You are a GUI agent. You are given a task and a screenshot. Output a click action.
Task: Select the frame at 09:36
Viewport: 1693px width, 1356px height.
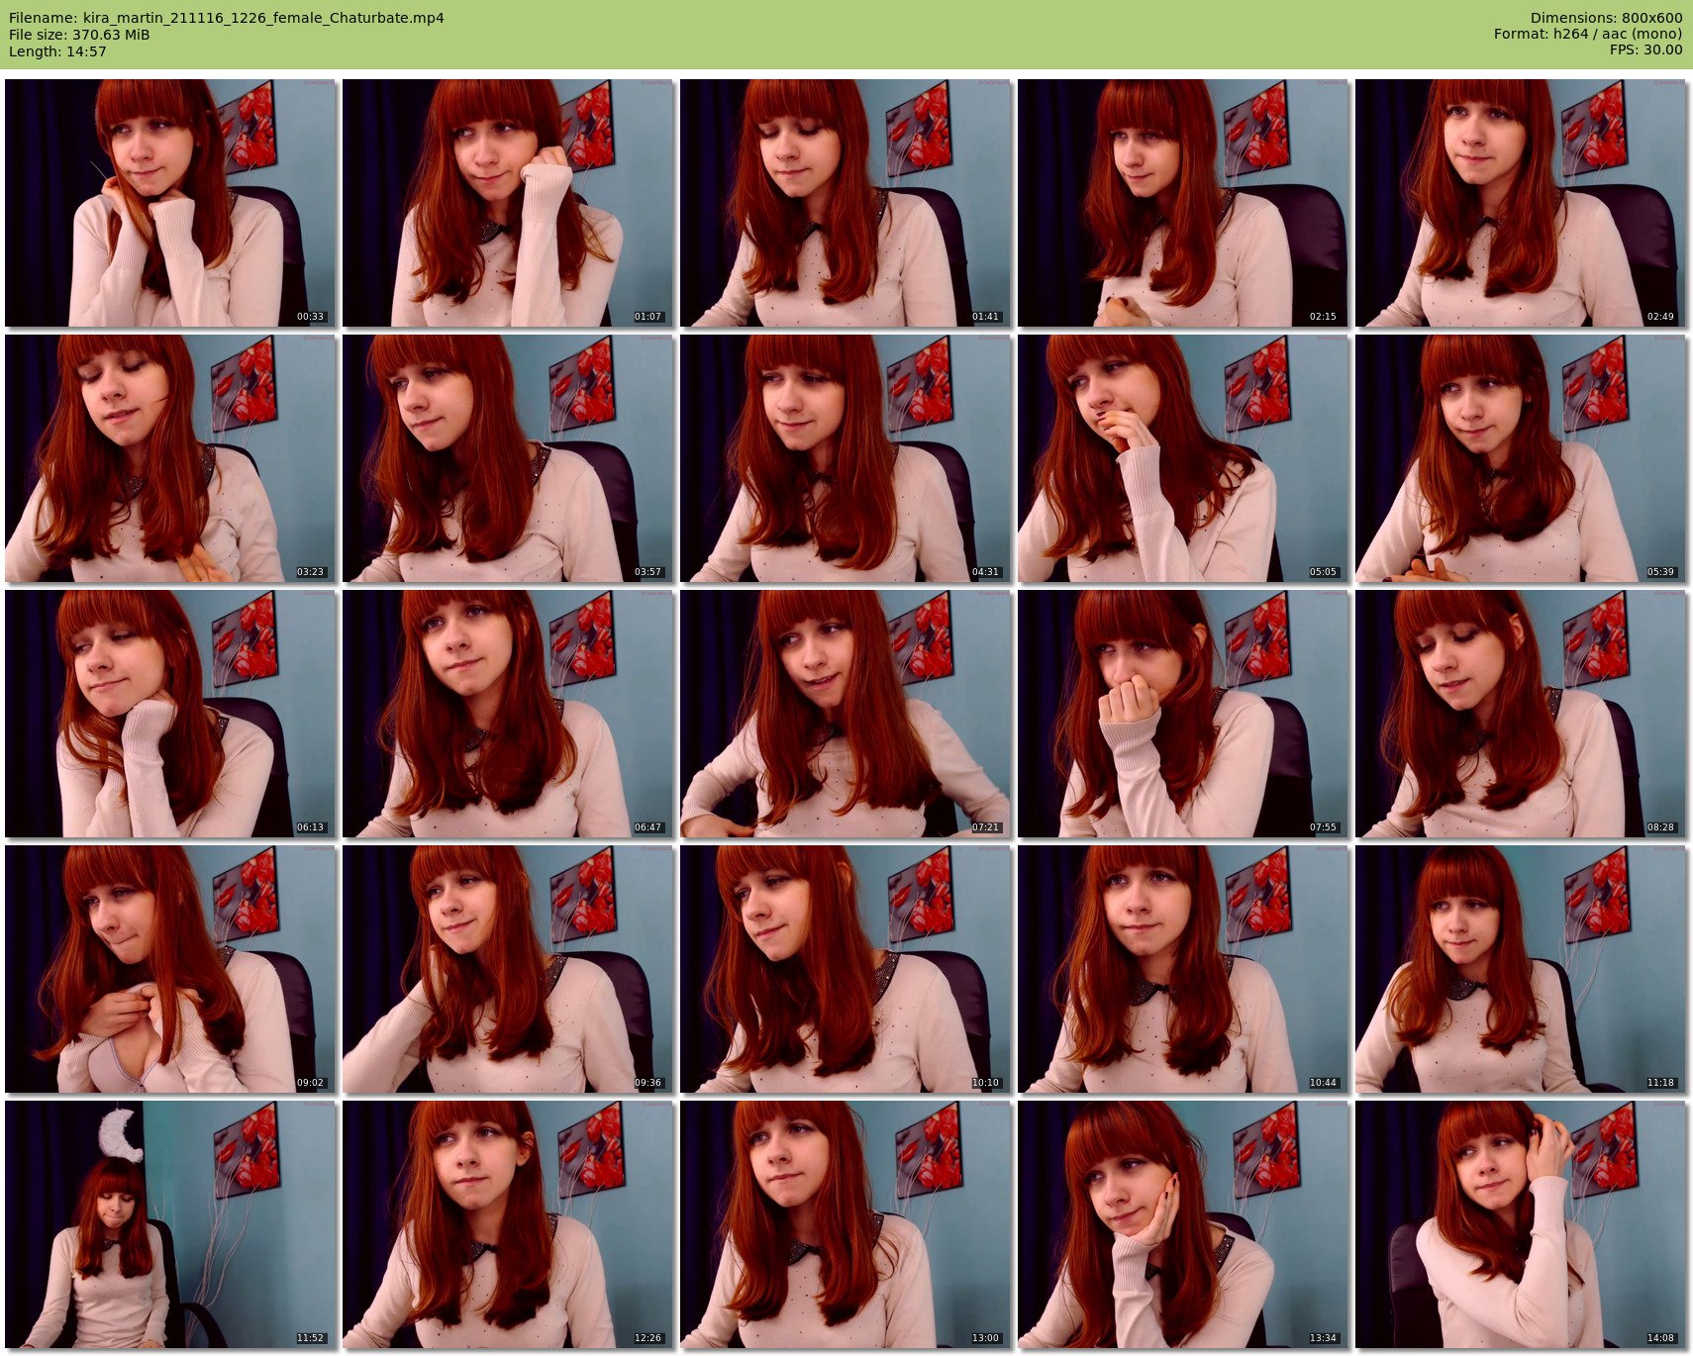point(508,969)
